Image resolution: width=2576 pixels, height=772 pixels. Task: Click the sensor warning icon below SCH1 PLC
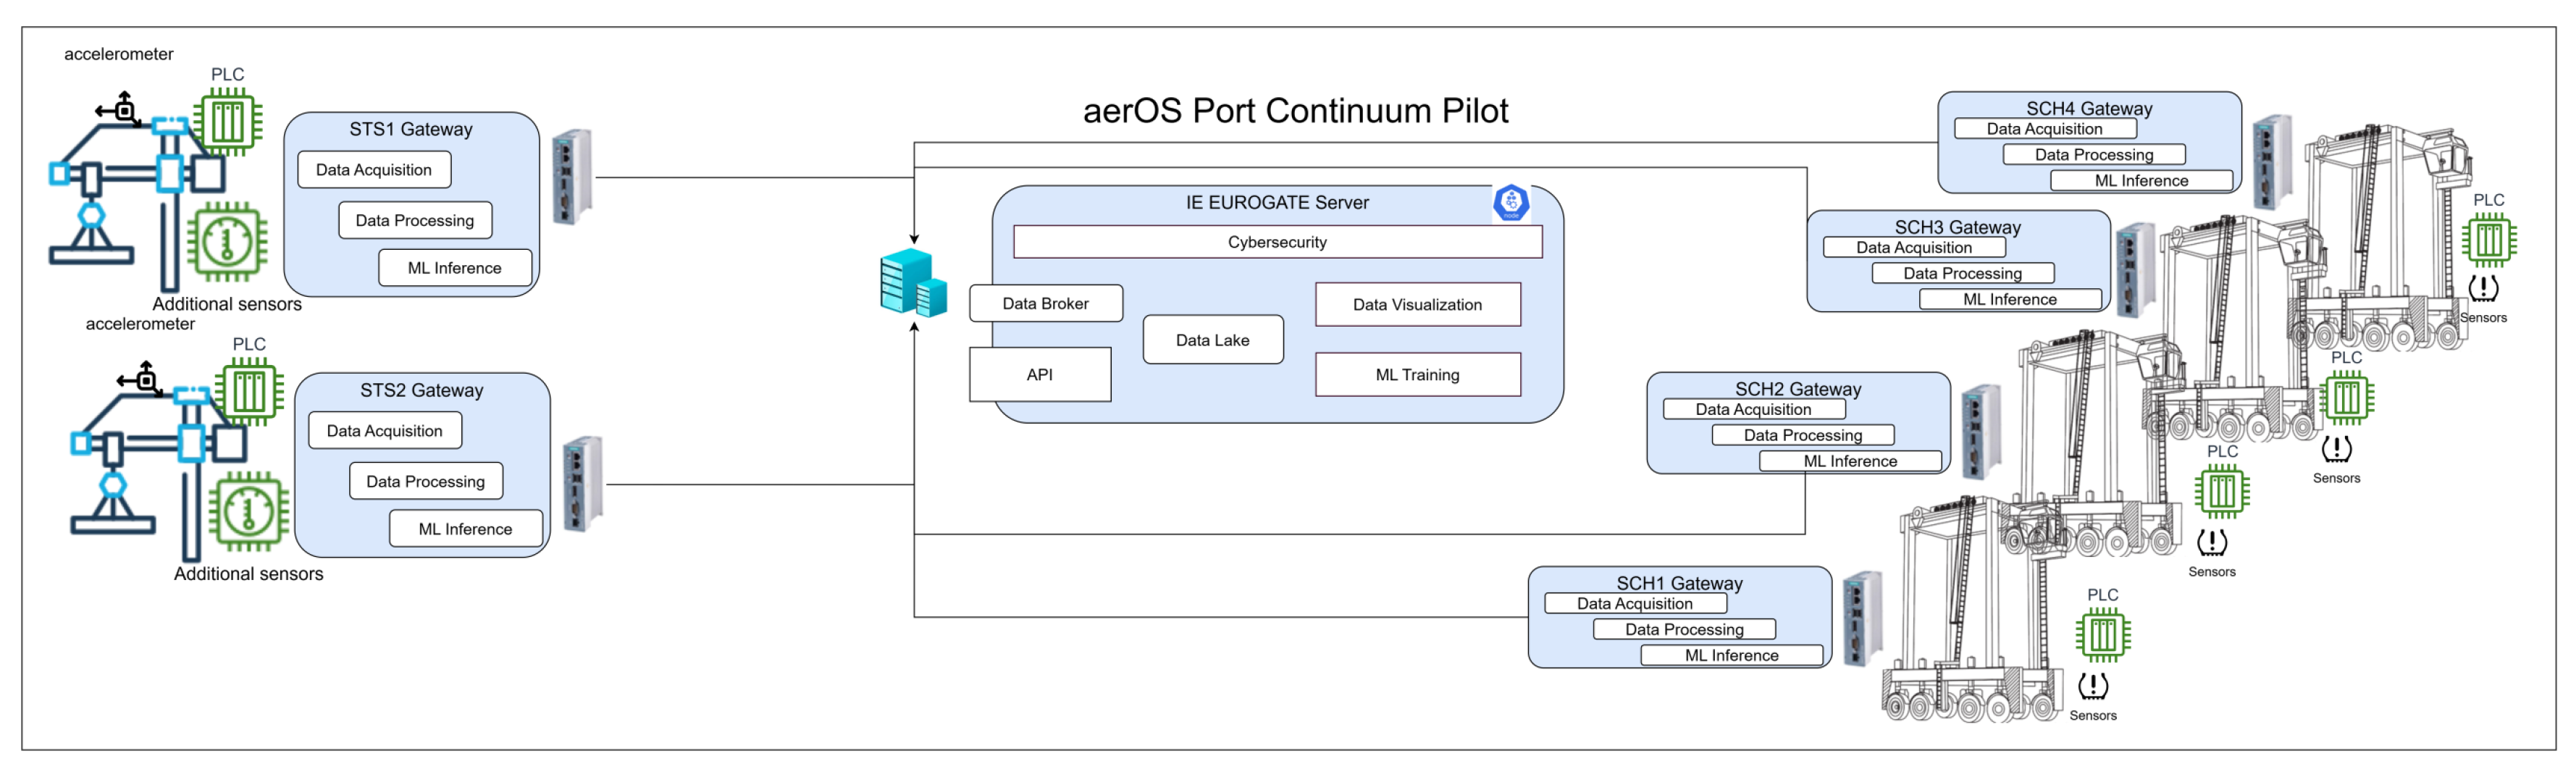click(x=2092, y=686)
